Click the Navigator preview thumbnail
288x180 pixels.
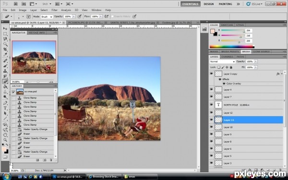click(x=34, y=57)
